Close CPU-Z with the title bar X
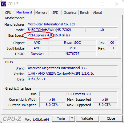Screen dimensions: 124x123 click(x=117, y=4)
